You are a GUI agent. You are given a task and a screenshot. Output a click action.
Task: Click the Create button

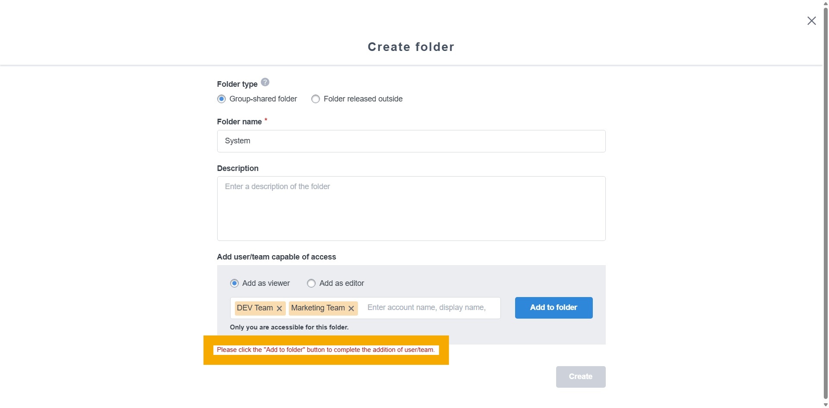pos(580,376)
